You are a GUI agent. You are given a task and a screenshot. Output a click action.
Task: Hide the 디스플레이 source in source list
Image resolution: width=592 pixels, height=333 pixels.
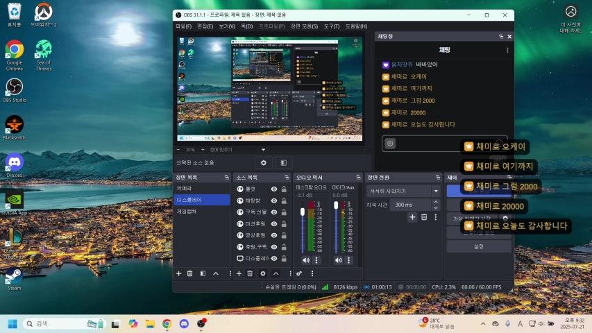pos(274,258)
